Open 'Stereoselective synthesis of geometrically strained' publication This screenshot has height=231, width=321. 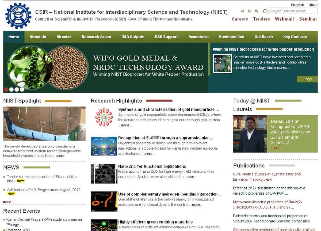coord(274,229)
